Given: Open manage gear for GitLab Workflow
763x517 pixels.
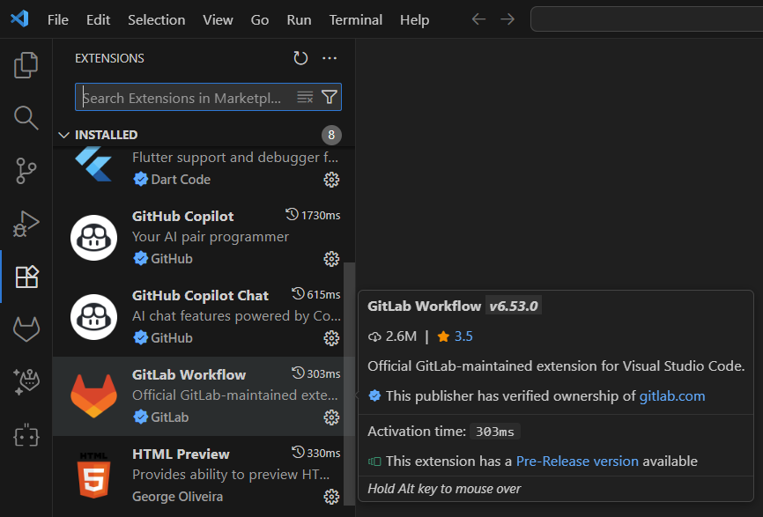Looking at the screenshot, I should [331, 417].
